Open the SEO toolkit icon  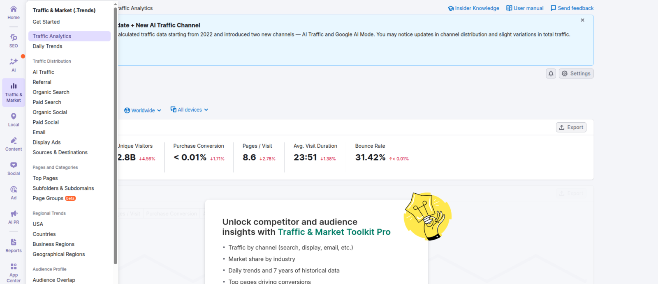pyautogui.click(x=14, y=38)
